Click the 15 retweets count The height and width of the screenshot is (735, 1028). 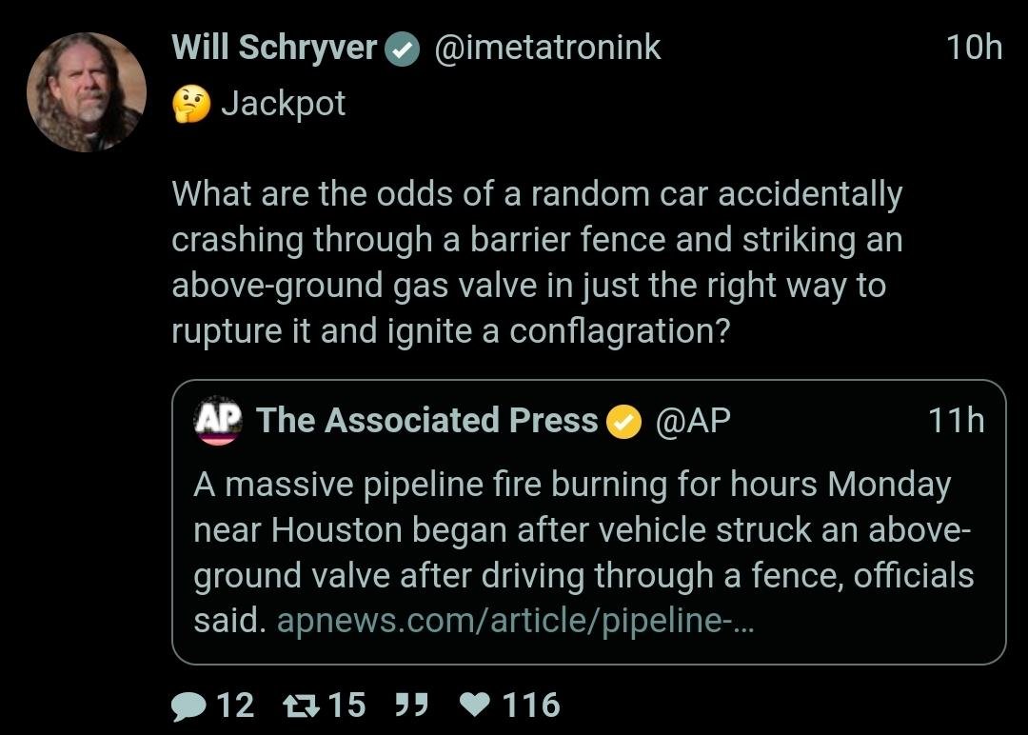click(x=346, y=705)
